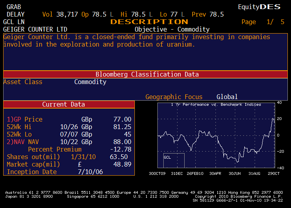Screen dimensions: 291x208
Task: Select the 30APR axis label
Action: pyautogui.click(x=215, y=174)
